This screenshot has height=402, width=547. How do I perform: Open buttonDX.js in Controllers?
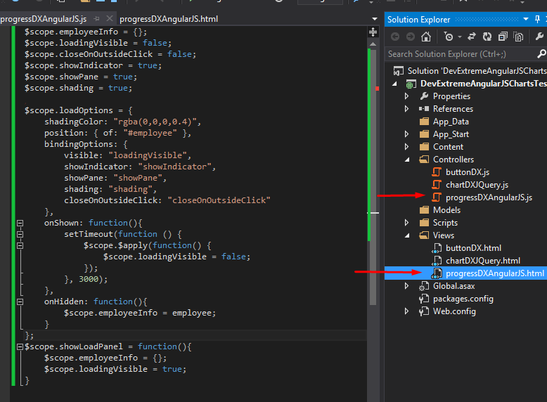tap(468, 172)
